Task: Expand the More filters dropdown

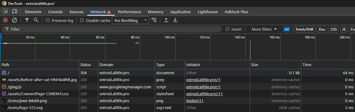Action: 264,29
